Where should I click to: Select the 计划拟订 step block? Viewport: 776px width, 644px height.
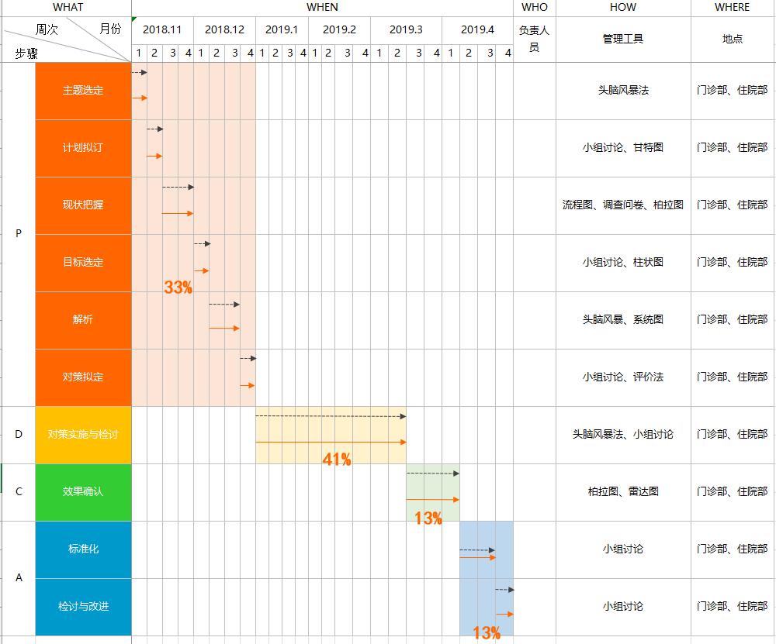(x=83, y=148)
